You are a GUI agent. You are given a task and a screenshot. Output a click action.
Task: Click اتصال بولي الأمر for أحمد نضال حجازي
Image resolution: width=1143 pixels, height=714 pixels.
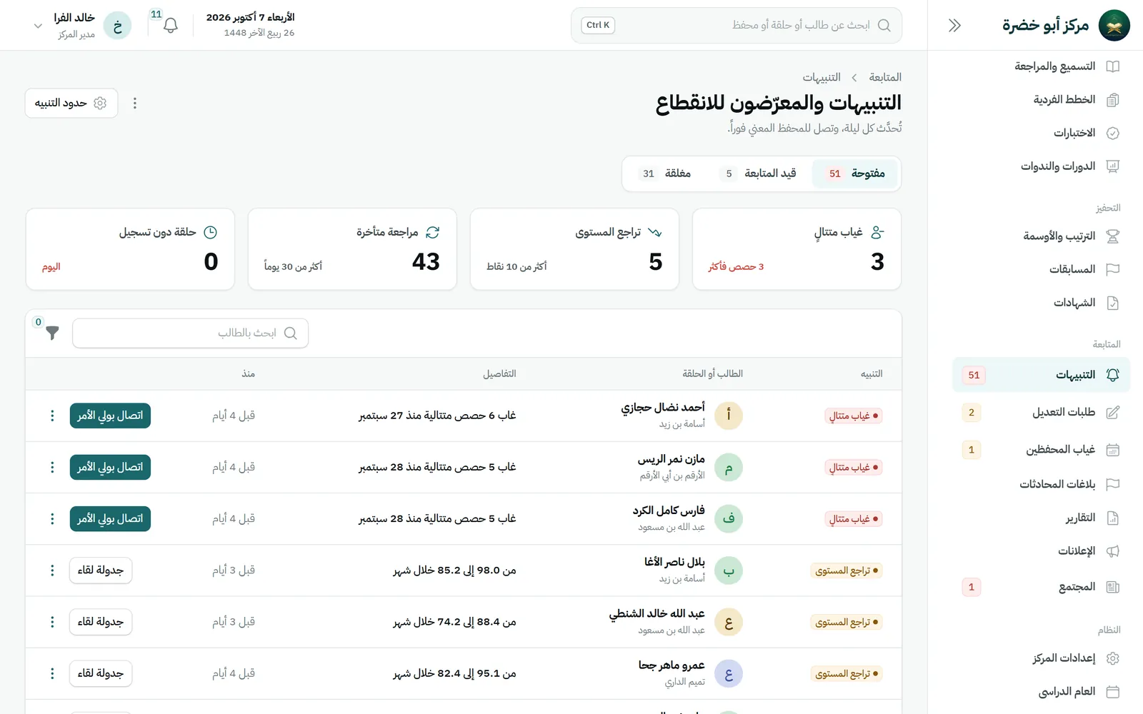point(110,416)
